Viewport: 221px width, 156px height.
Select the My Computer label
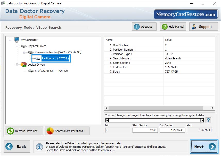(x=29, y=40)
